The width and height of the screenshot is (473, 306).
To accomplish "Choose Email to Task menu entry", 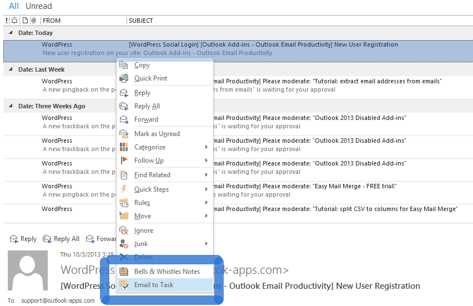I will pyautogui.click(x=165, y=284).
